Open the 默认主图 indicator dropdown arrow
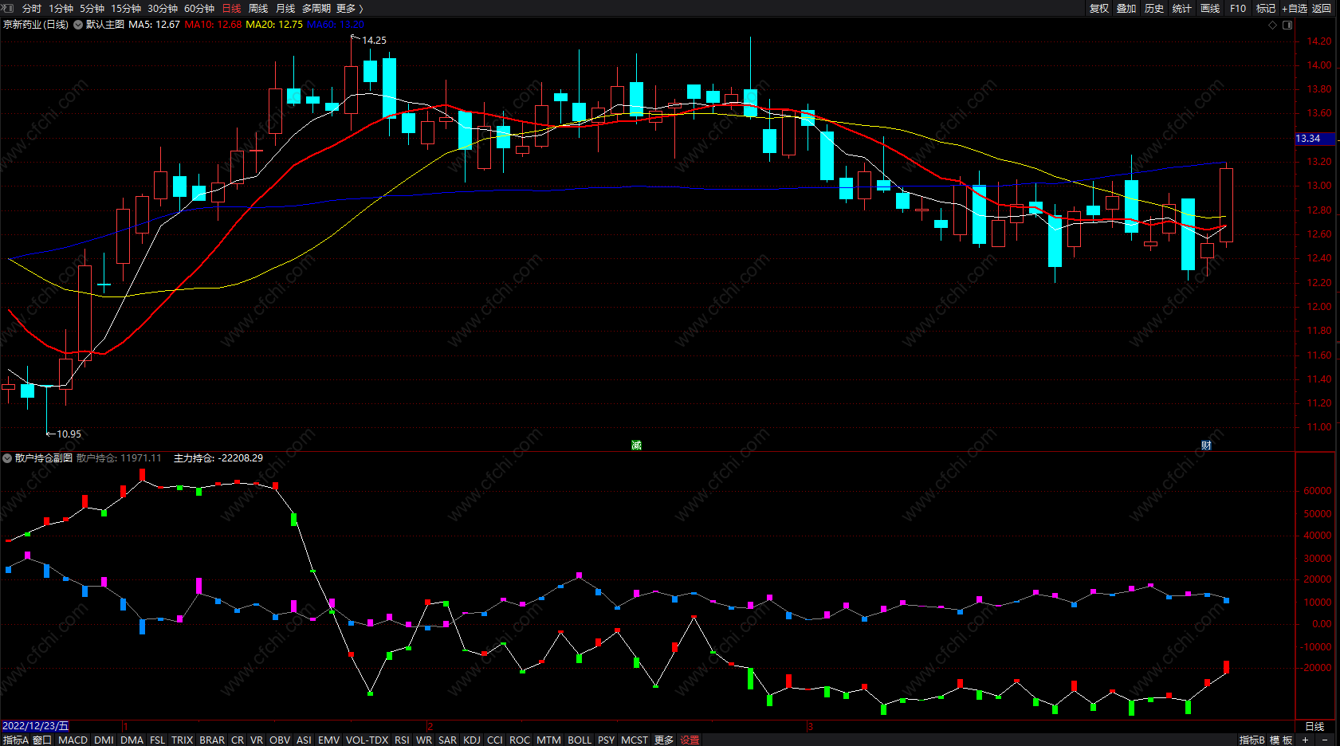 point(78,25)
